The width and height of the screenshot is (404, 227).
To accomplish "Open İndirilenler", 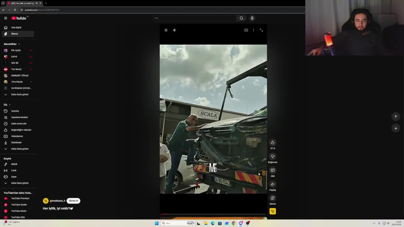I will 18,143.
